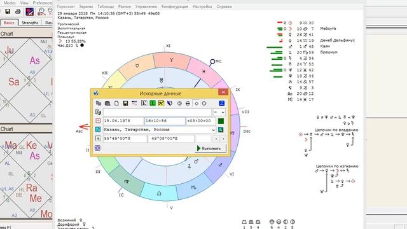Image resolution: width=407 pixels, height=229 pixels.
Task: Open the Настройка menu
Action: [202, 6]
